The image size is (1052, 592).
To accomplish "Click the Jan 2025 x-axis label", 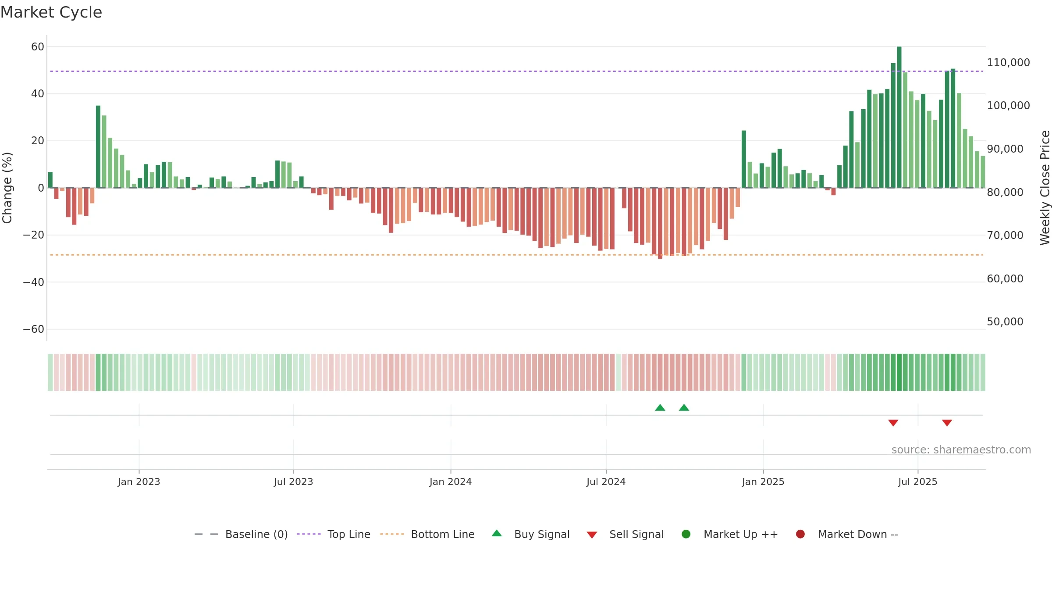I will tap(763, 481).
